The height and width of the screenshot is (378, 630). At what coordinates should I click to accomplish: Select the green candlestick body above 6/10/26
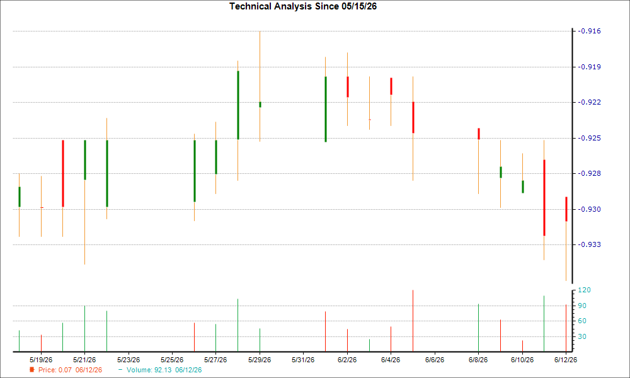523,186
